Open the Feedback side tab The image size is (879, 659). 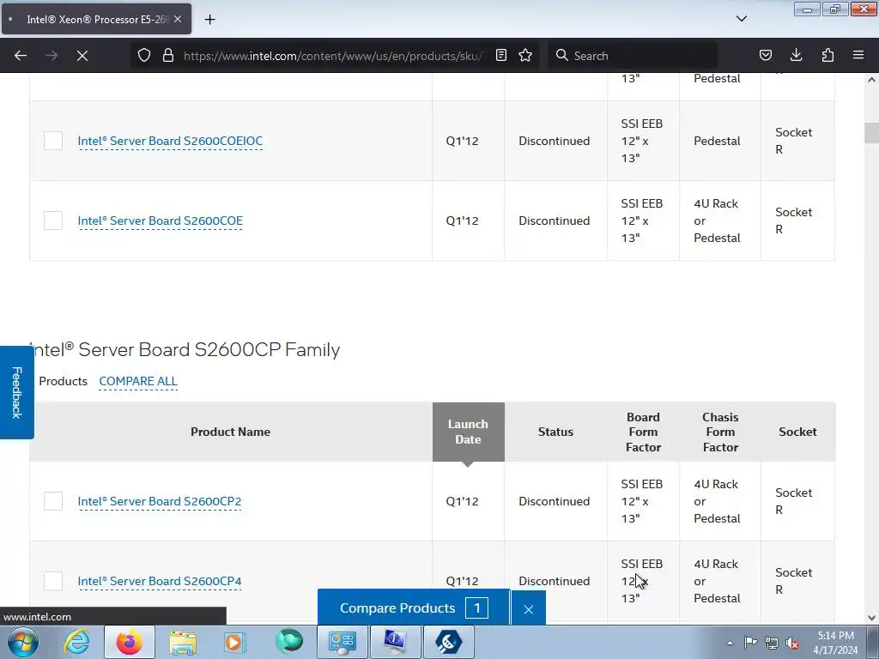tap(17, 392)
